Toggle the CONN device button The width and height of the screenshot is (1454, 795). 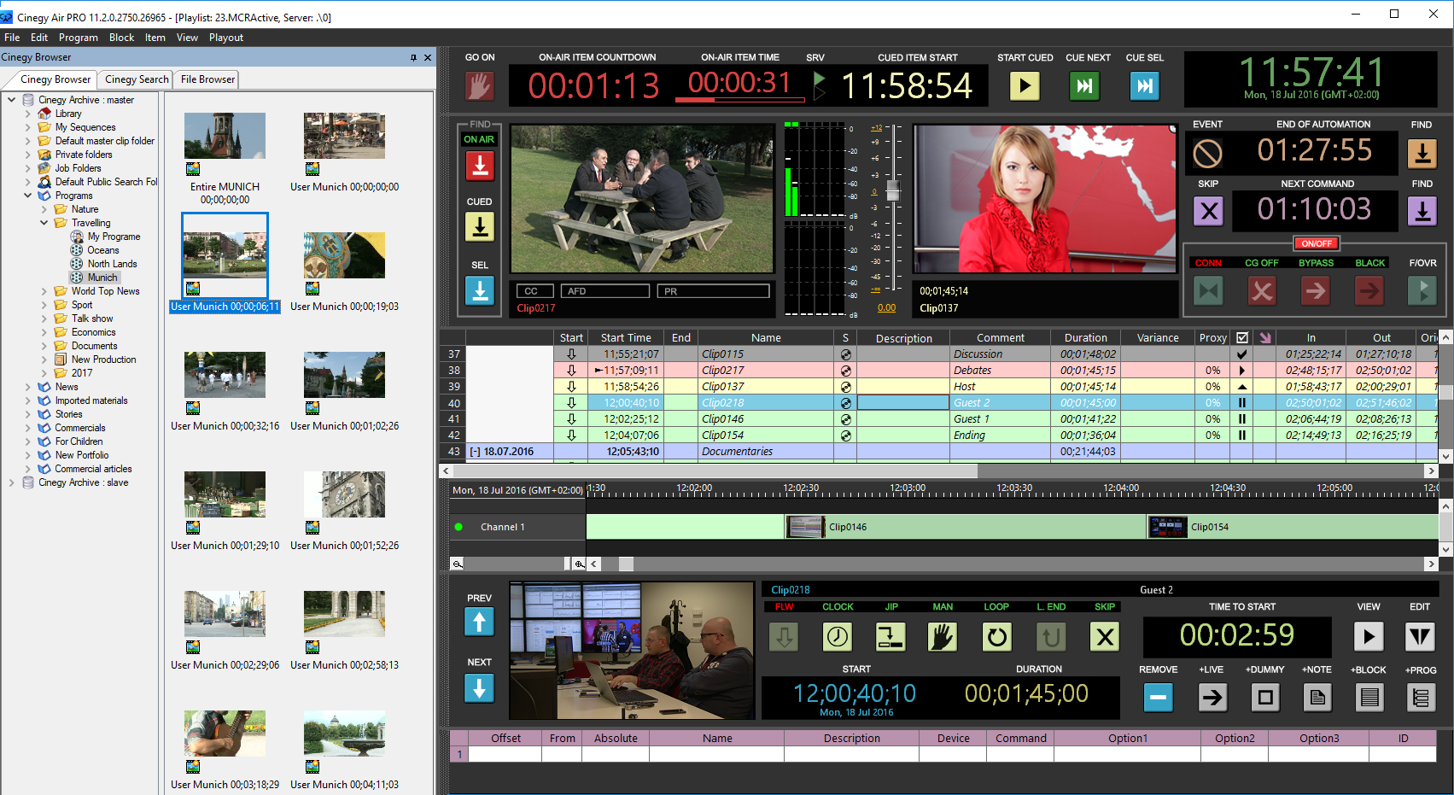click(1207, 291)
